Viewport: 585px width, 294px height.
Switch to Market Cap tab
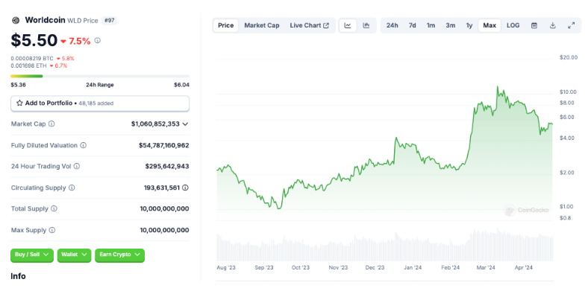coord(262,25)
